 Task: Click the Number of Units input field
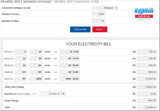99,14
